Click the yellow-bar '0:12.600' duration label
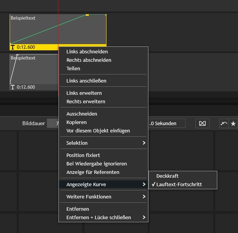238x233 pixels. [26, 47]
